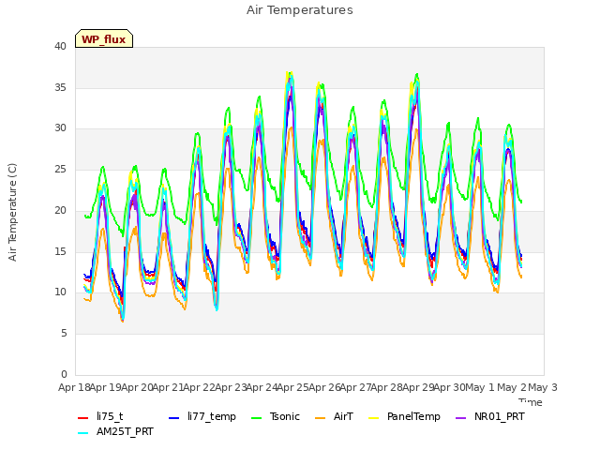Click the 20 y-axis tick label

[x=60, y=210]
